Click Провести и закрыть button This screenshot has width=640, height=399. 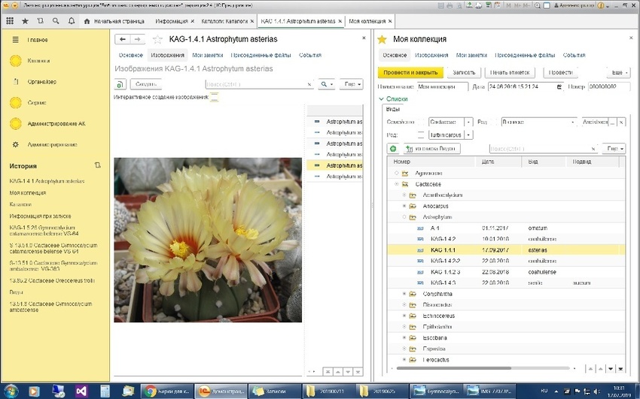[x=410, y=72]
